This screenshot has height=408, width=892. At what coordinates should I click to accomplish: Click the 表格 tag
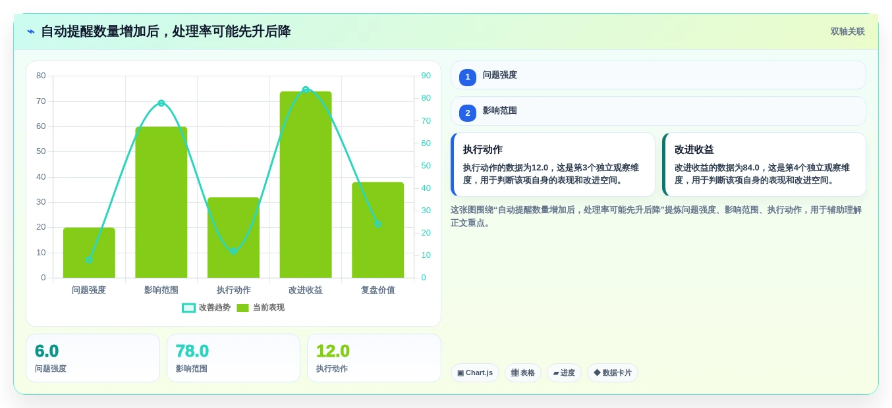pyautogui.click(x=523, y=372)
